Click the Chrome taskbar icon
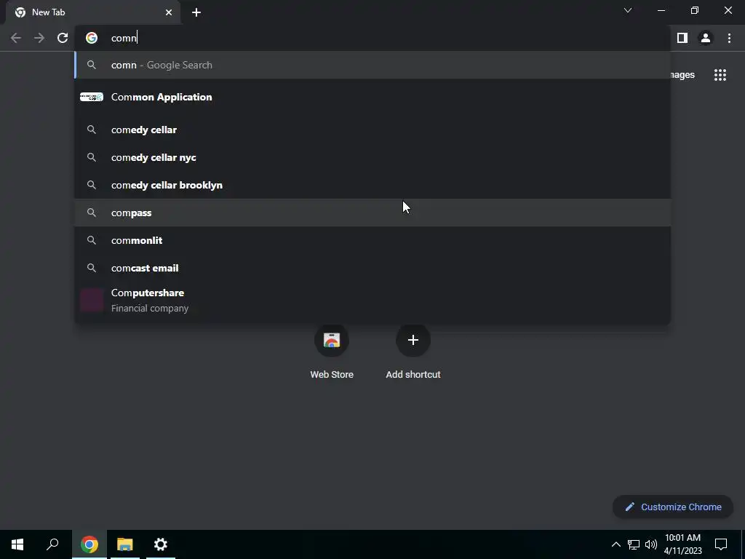 click(x=89, y=544)
